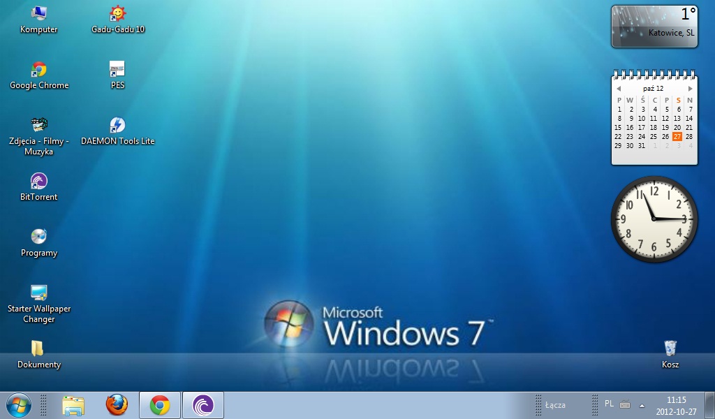Show hidden system tray icons
Image resolution: width=715 pixels, height=419 pixels.
tap(642, 405)
